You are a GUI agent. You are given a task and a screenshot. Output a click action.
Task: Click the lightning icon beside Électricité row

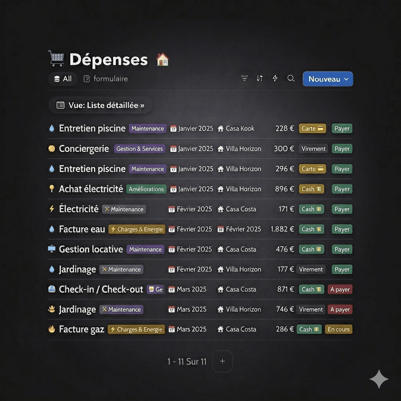click(x=52, y=209)
